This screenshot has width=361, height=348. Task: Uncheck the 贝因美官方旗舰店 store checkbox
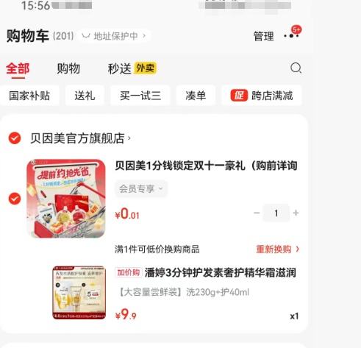click(15, 138)
